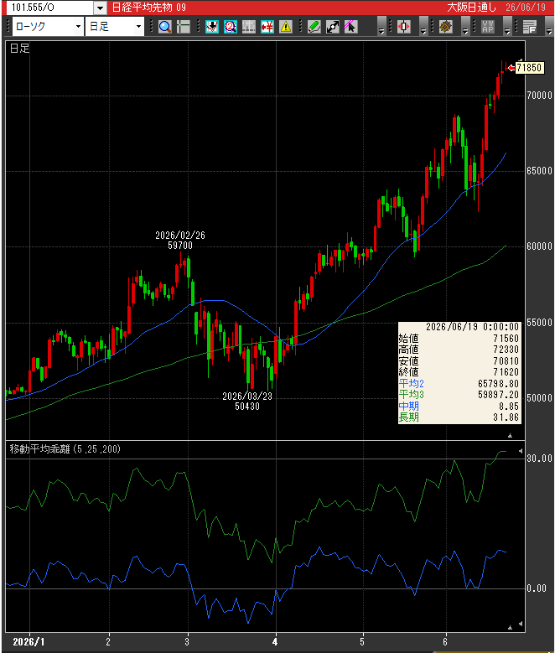This screenshot has width=555, height=653.
Task: Expand overflow arrow after candlestick icon
Action: (423, 27)
